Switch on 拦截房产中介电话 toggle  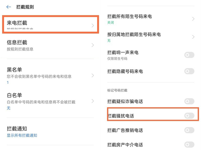click(189, 145)
